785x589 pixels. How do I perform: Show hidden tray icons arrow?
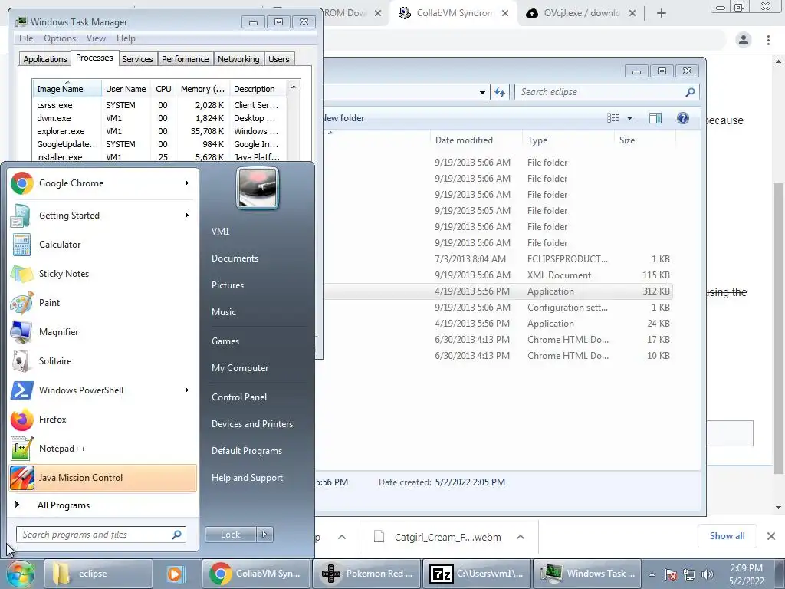tap(652, 574)
